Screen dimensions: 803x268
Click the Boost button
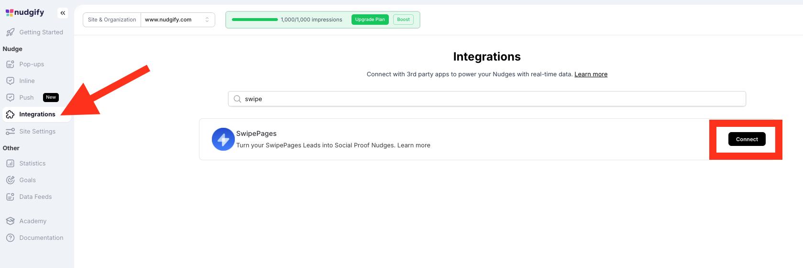(x=403, y=20)
